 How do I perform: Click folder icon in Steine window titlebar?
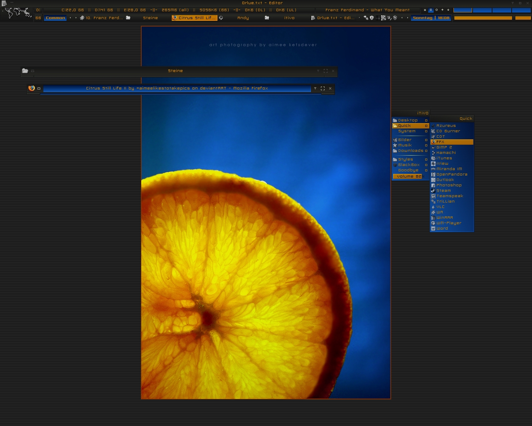click(x=25, y=71)
